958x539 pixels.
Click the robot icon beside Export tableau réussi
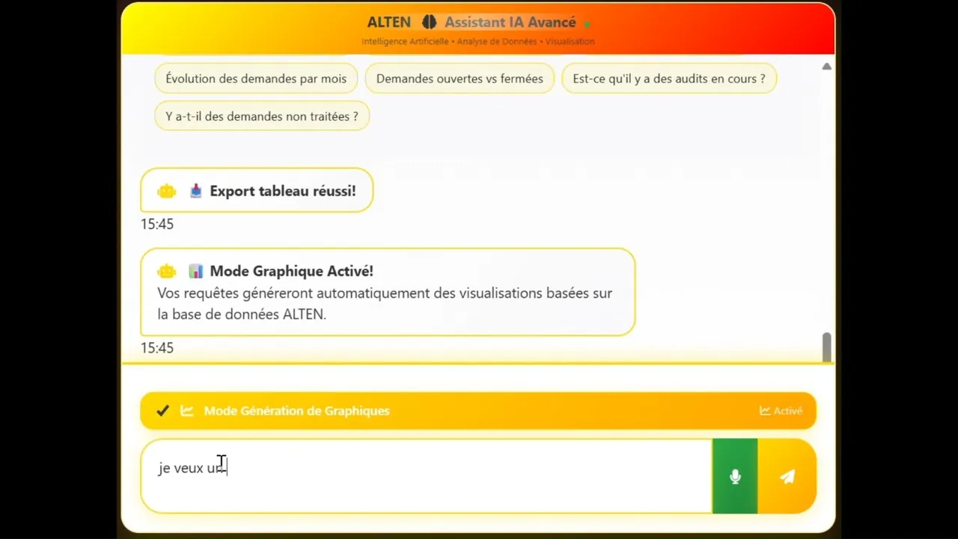point(167,192)
